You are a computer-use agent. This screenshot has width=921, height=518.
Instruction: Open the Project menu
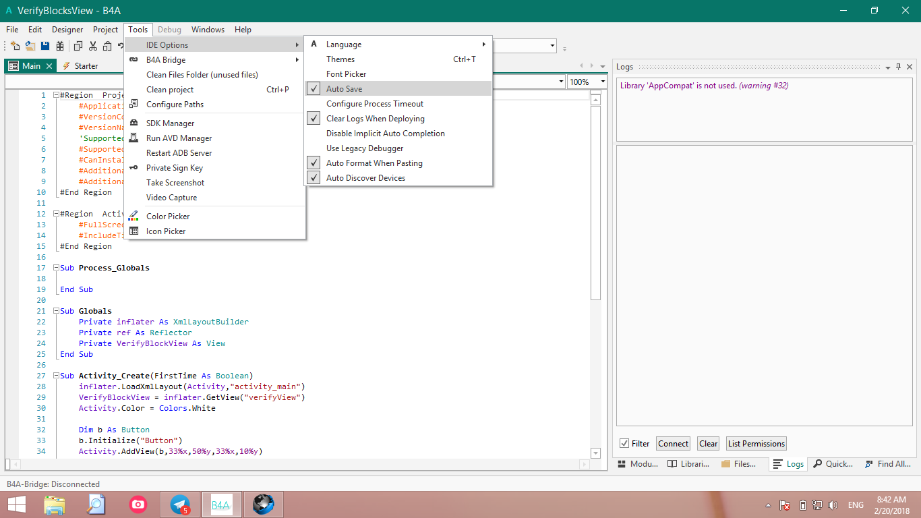click(x=105, y=30)
